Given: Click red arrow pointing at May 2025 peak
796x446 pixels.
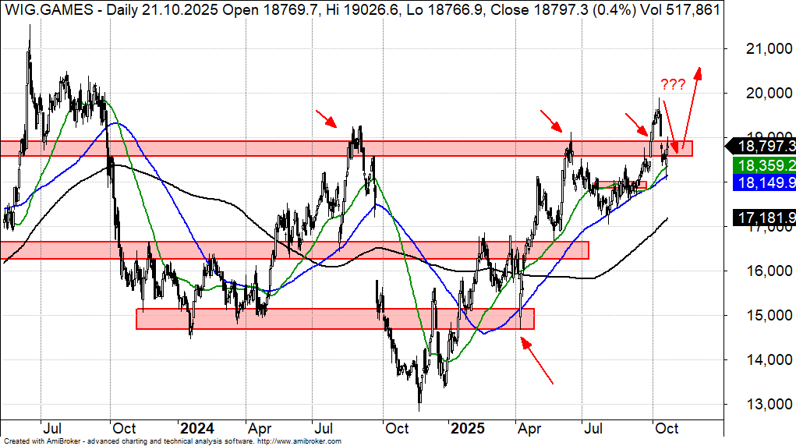Looking at the screenshot, I should pos(551,121).
